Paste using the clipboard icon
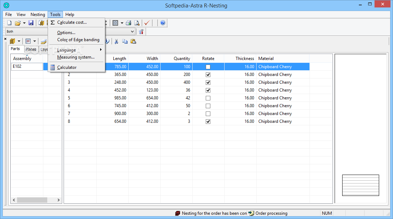The image size is (393, 219). pyautogui.click(x=133, y=41)
